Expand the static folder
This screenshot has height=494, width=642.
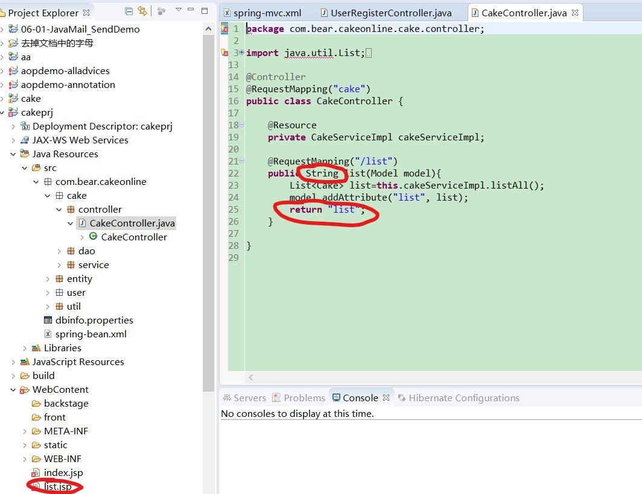pos(25,445)
